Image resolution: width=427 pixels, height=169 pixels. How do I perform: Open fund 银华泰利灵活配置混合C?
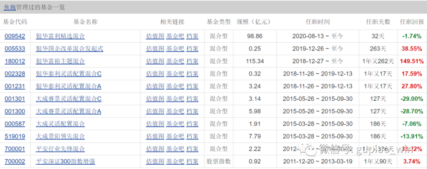pos(69,74)
